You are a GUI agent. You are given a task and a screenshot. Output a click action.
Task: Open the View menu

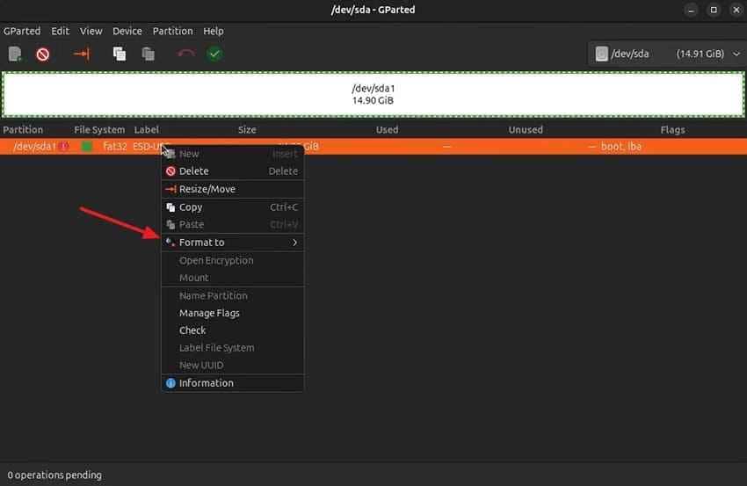(91, 31)
